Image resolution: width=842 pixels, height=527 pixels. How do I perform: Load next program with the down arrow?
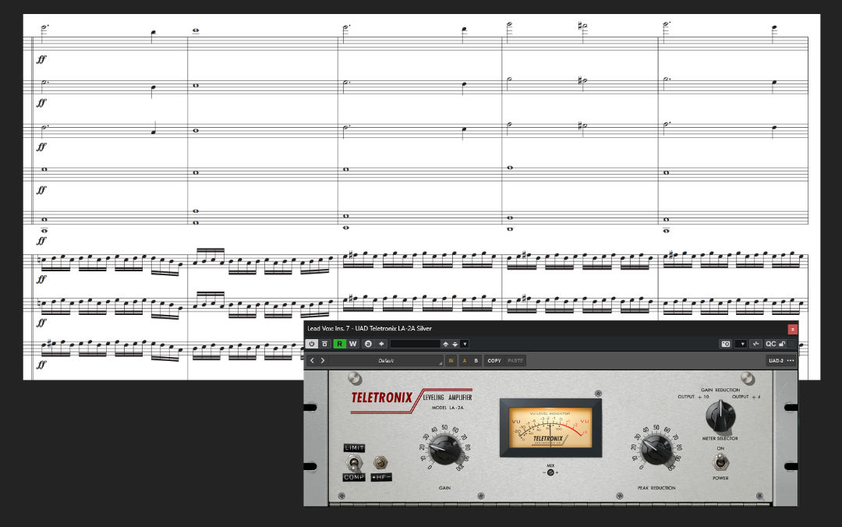tap(455, 344)
